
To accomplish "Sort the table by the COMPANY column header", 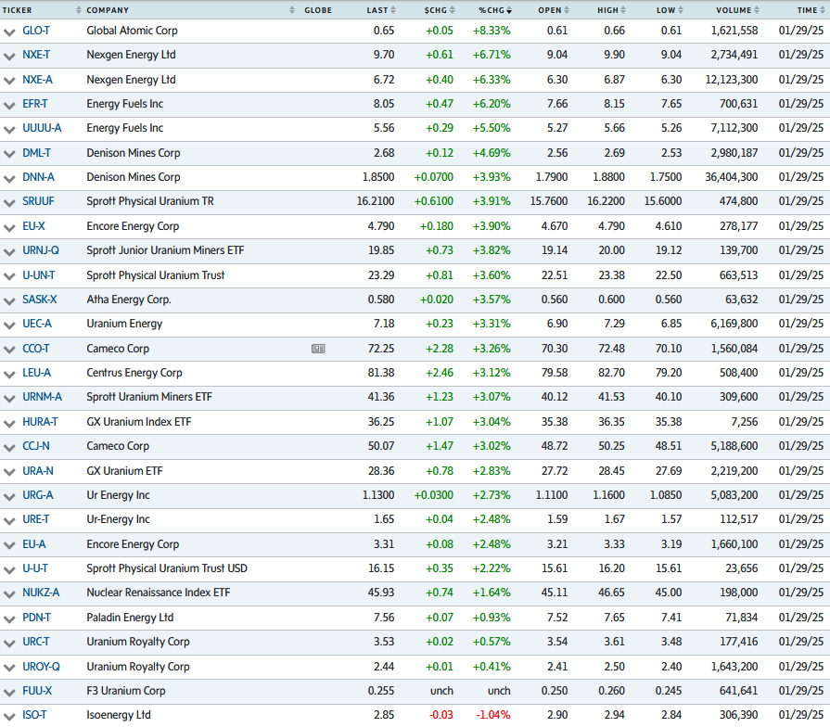I will 190,10.
